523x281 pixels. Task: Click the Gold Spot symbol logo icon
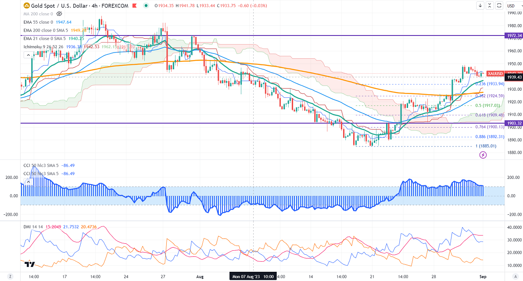[x=26, y=6]
